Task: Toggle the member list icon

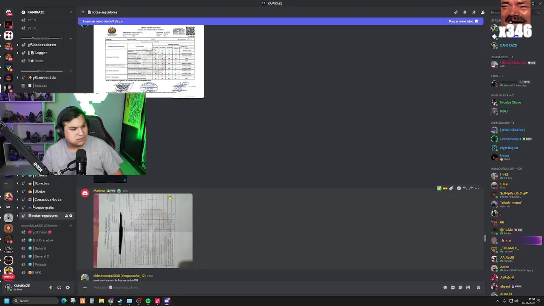Action: 483,12
